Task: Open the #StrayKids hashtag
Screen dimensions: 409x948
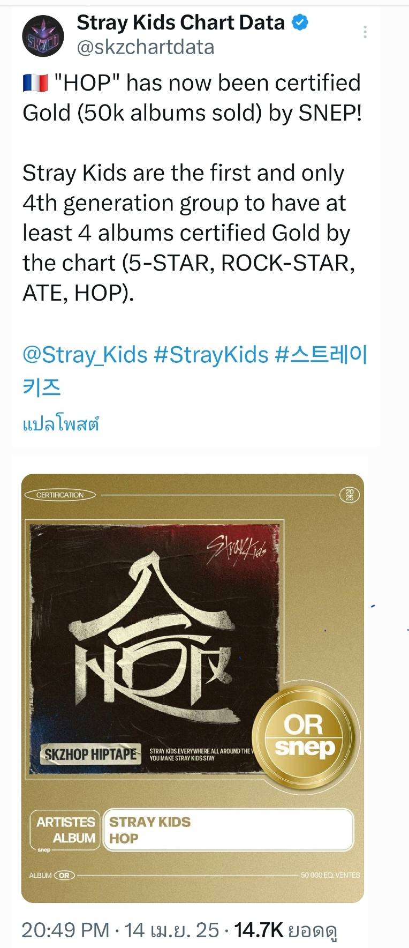Action: (211, 355)
